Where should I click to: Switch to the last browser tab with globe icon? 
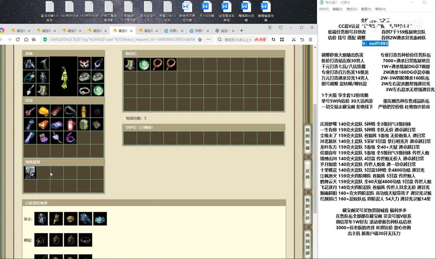pos(225,31)
